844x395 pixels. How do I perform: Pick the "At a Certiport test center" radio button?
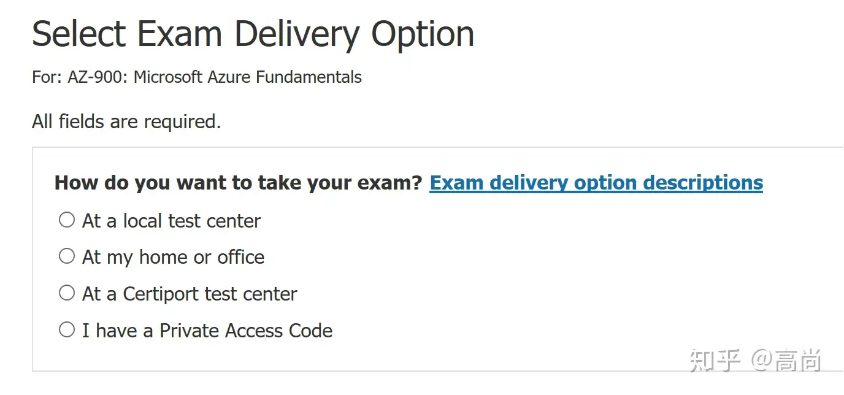[66, 293]
